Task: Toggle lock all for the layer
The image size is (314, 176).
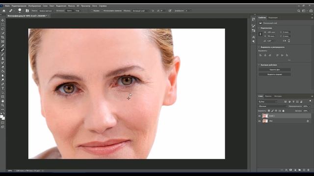Action: point(284,111)
